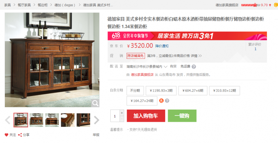Click the question icon after installment options
The height and width of the screenshot is (143, 278).
point(167,101)
